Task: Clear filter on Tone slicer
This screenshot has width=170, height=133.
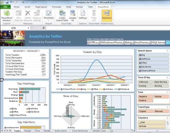Action: click(167, 92)
